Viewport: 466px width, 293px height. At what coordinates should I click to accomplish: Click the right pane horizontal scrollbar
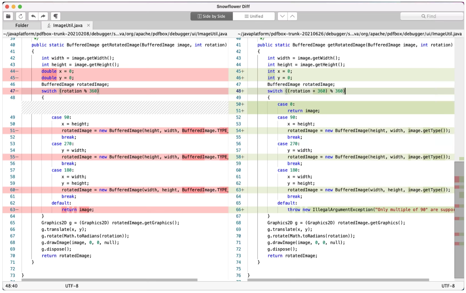(338, 280)
